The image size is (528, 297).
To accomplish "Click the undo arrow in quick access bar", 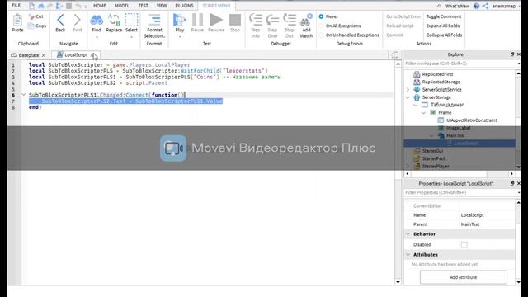I will click(x=78, y=6).
